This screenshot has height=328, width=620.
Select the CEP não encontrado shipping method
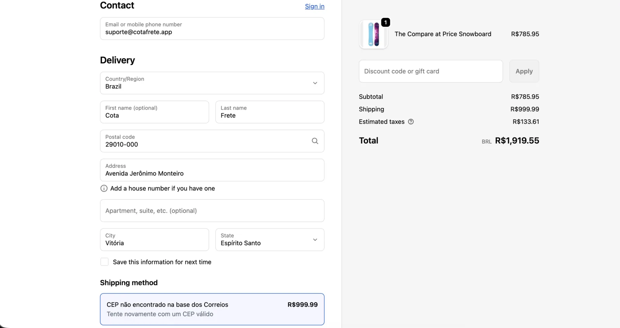click(212, 309)
